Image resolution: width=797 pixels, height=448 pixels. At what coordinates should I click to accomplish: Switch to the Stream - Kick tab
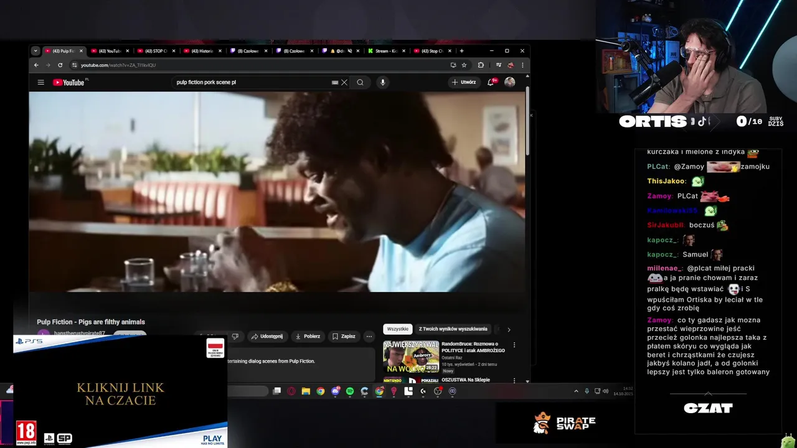(x=385, y=51)
